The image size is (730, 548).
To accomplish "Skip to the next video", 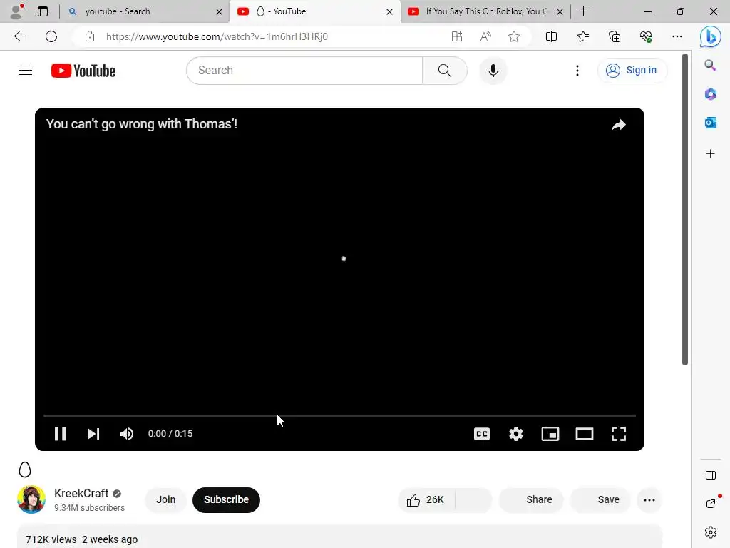I will (x=93, y=434).
